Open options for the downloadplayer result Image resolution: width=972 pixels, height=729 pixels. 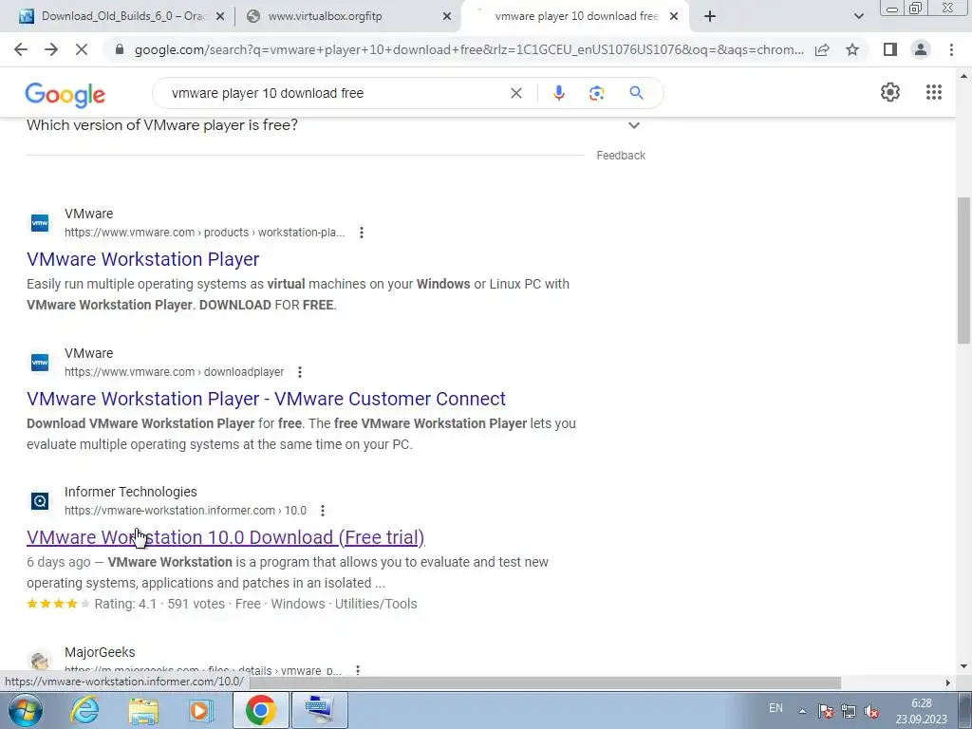[300, 372]
